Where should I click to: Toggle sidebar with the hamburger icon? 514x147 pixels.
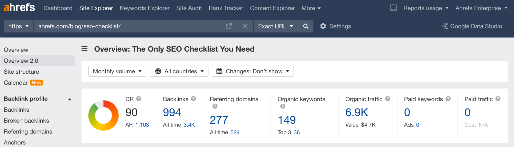click(84, 49)
